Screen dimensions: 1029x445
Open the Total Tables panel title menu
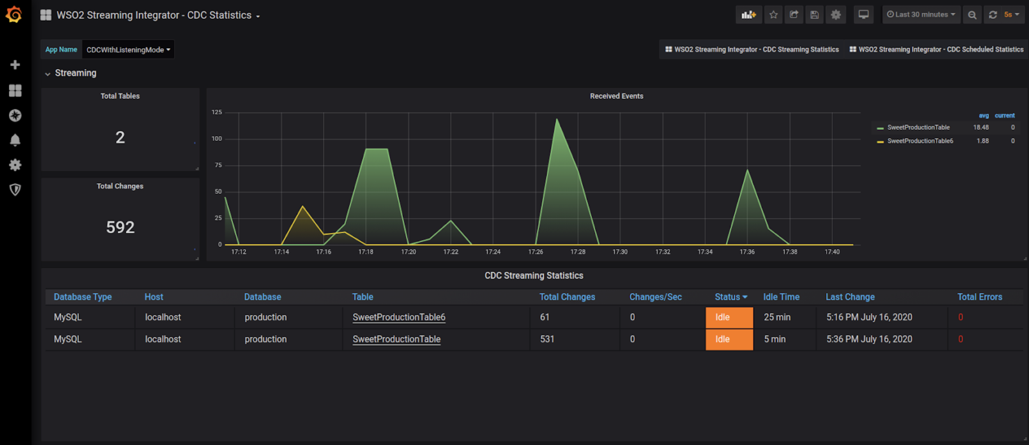[x=120, y=96]
